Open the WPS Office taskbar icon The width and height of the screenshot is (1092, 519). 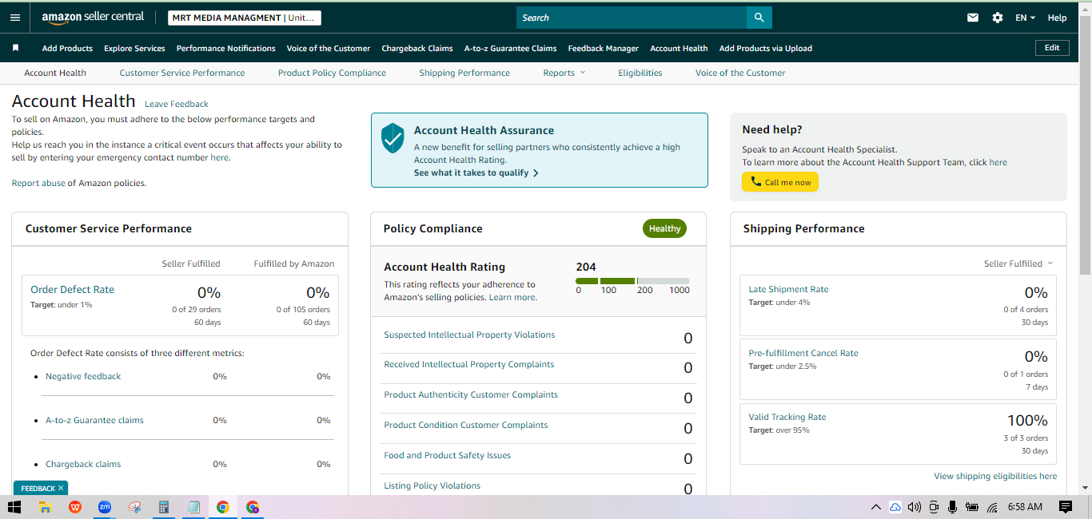pyautogui.click(x=74, y=507)
